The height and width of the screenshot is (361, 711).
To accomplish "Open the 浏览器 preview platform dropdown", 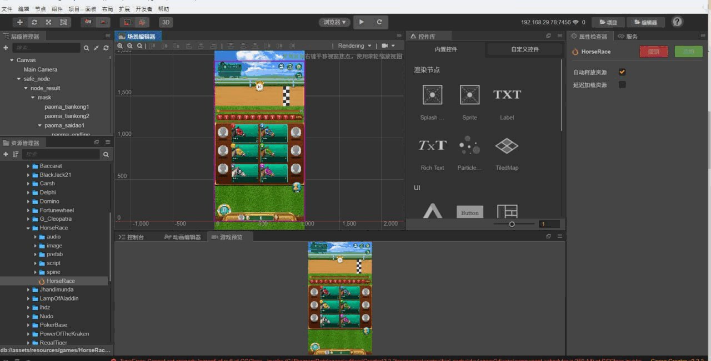I will click(x=334, y=22).
